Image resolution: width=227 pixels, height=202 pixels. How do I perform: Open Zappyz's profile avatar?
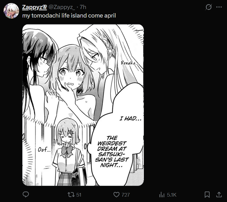click(11, 11)
